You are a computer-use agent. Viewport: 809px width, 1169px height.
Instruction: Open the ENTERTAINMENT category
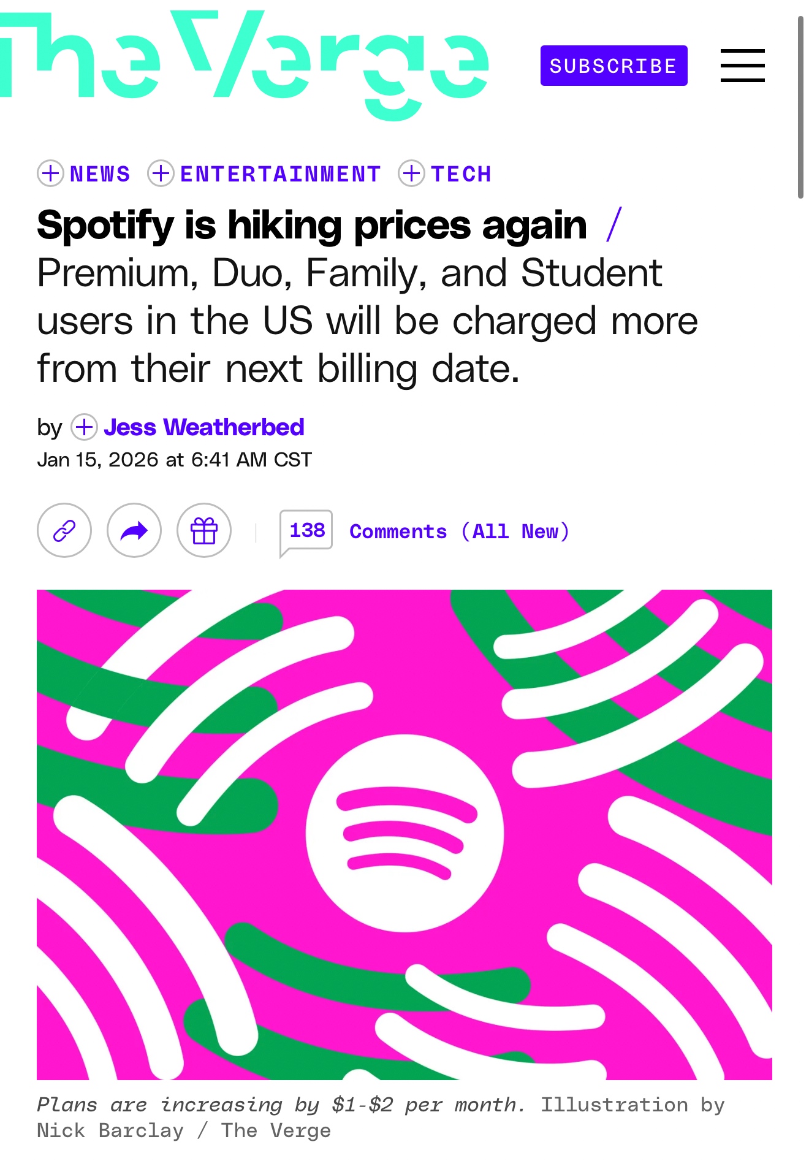pos(281,174)
